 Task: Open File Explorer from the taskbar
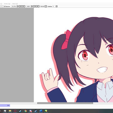[x=10, y=111]
